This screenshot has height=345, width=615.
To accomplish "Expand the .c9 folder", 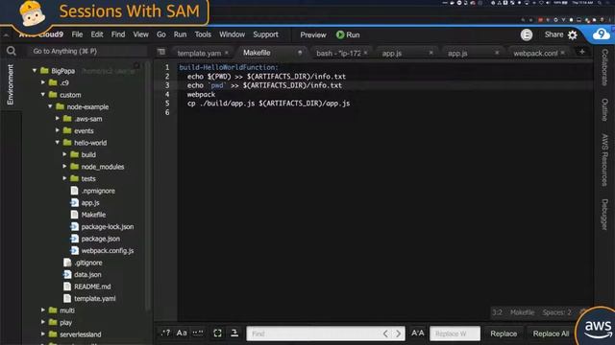I will tap(42, 82).
